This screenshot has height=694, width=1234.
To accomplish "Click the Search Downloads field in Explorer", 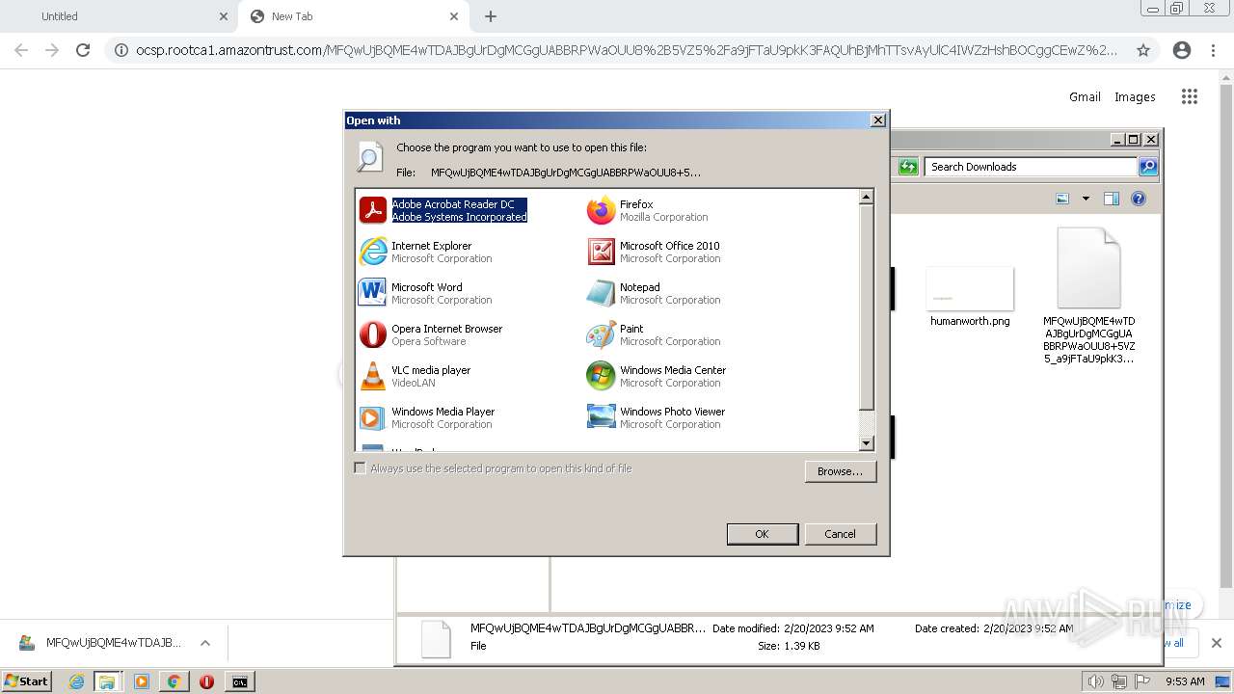I will coord(1031,167).
